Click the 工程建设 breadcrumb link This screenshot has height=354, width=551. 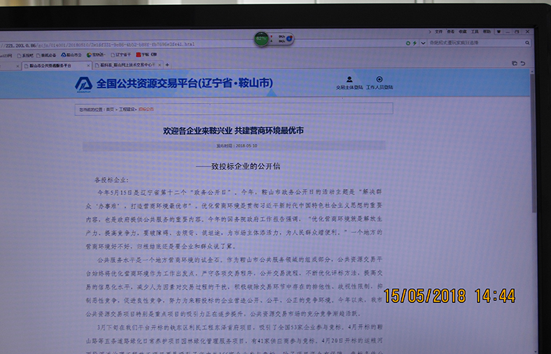(126, 110)
